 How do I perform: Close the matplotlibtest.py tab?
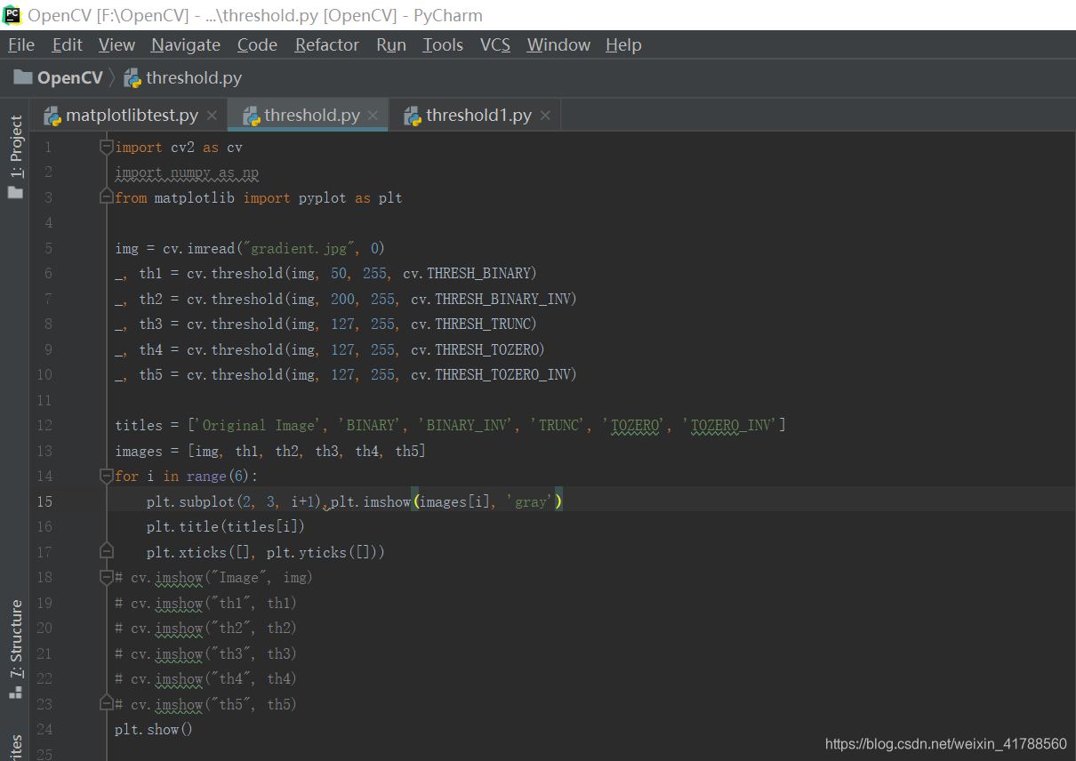coord(212,116)
